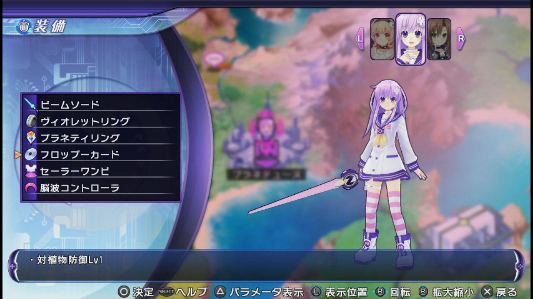Click the R button icon for 回転

coord(380,292)
